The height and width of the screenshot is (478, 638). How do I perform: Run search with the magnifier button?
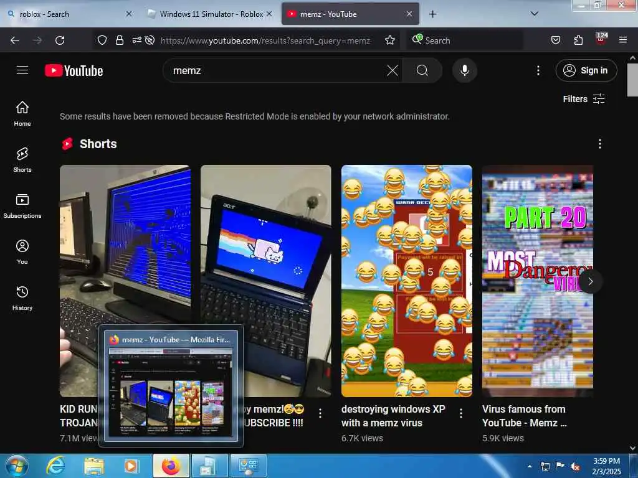[422, 71]
